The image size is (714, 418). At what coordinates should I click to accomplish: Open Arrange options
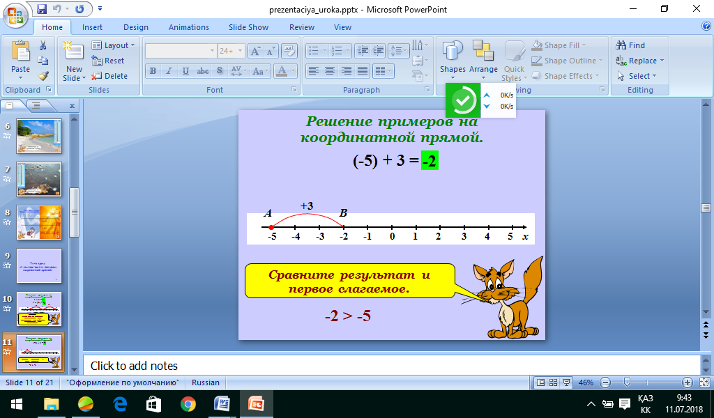(483, 59)
